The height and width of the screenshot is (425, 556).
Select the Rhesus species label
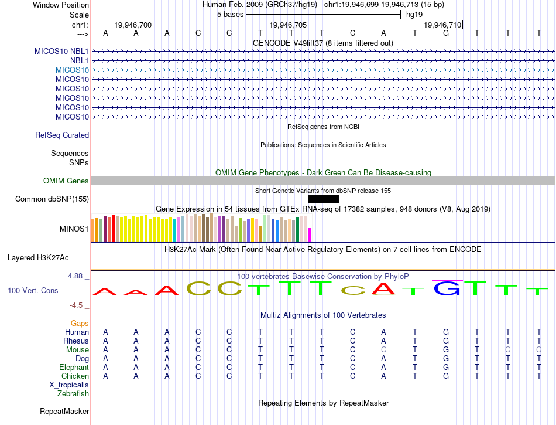pos(76,341)
